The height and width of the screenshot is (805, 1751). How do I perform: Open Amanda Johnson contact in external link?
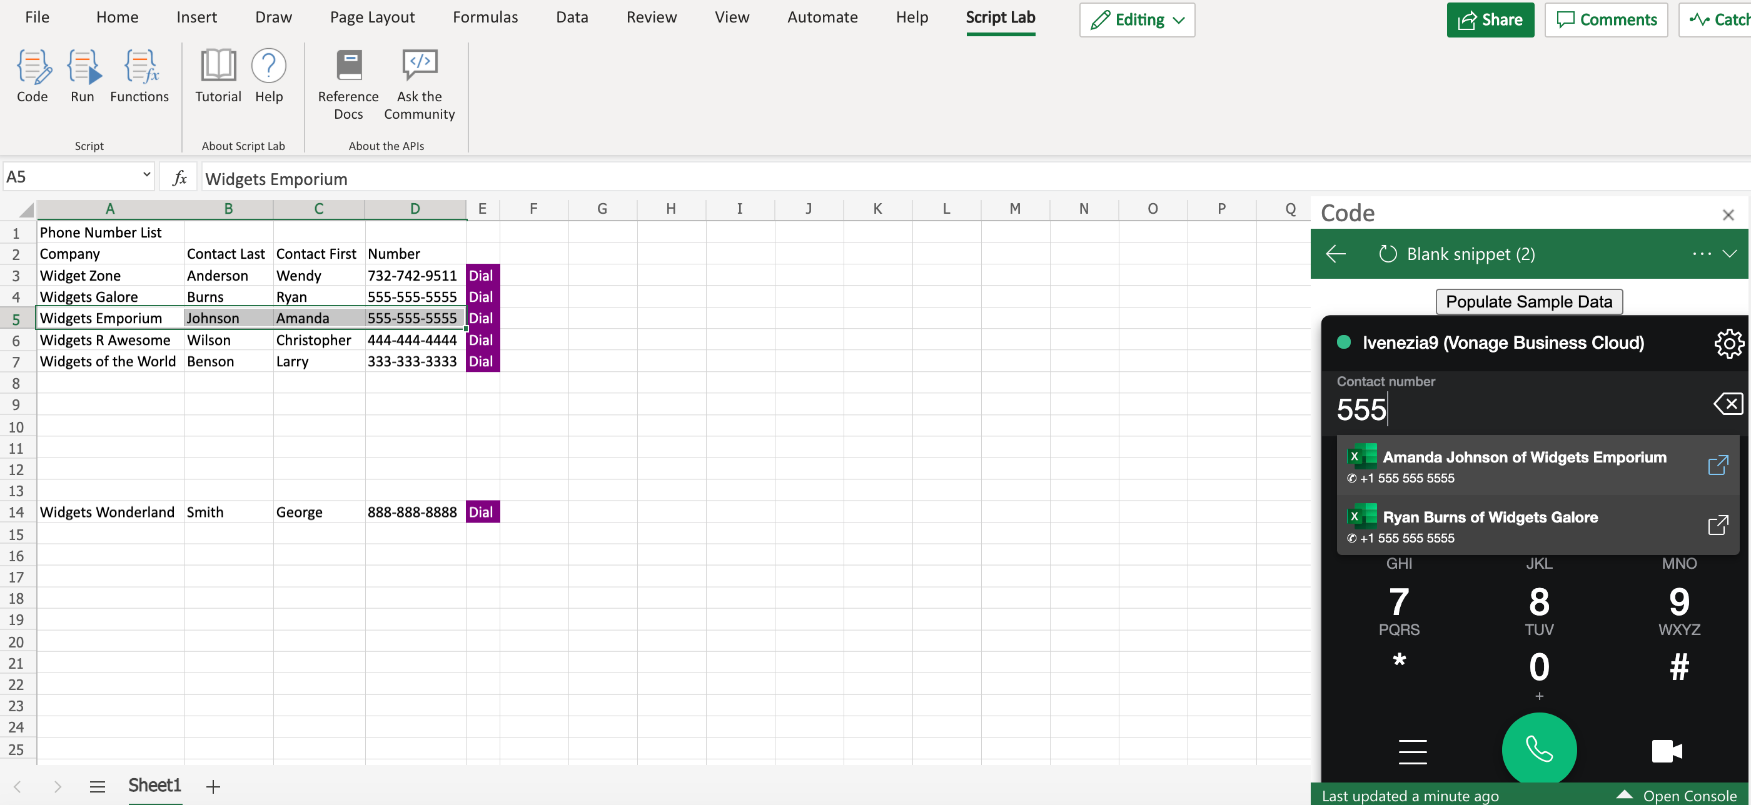pyautogui.click(x=1718, y=466)
